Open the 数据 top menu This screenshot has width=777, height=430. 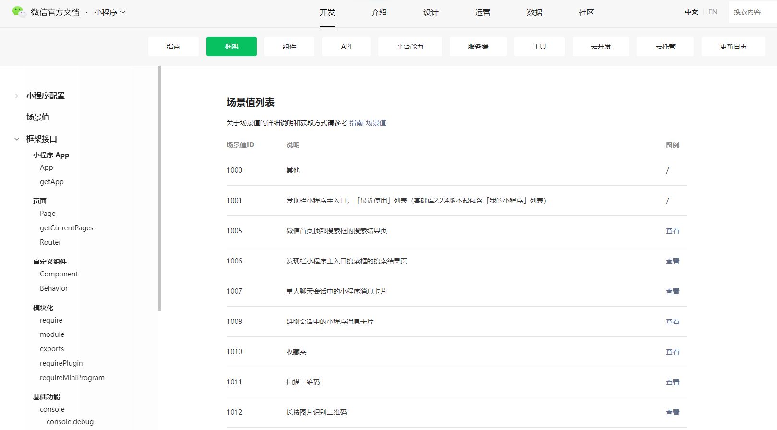535,12
